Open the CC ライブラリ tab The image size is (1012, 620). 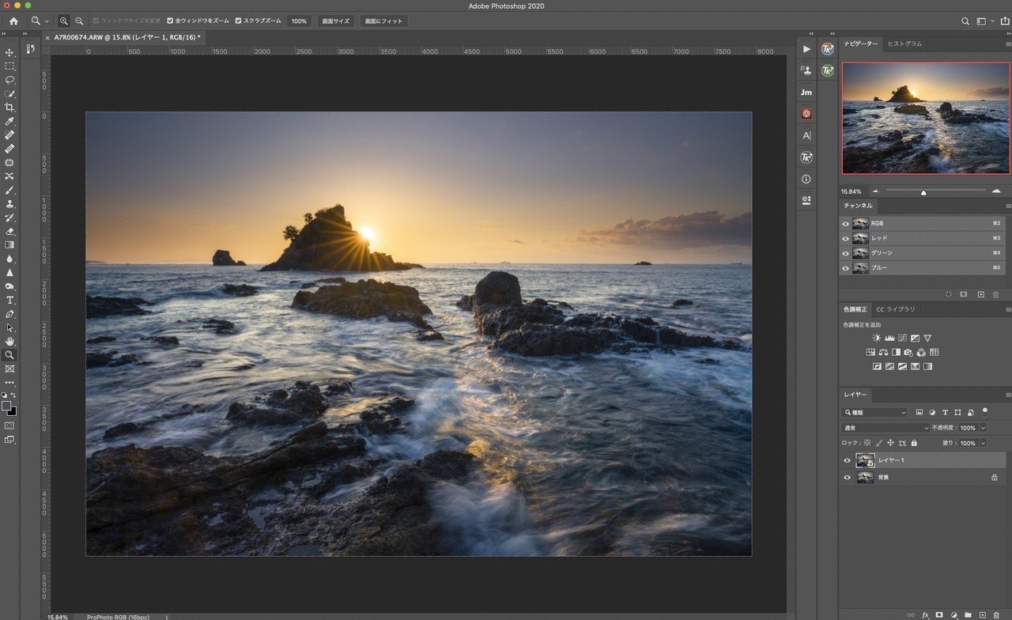897,309
